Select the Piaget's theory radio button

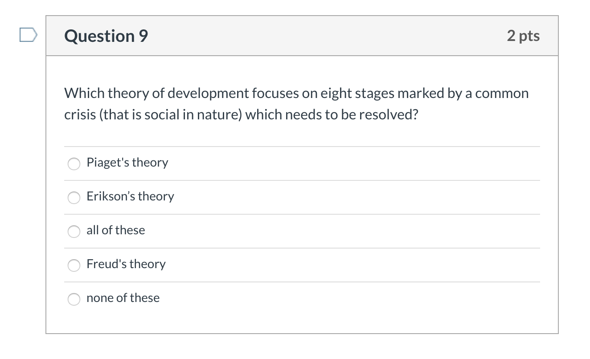74,163
